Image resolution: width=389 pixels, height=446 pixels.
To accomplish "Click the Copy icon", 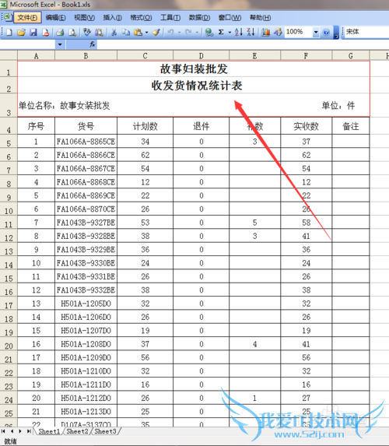I will (126, 32).
